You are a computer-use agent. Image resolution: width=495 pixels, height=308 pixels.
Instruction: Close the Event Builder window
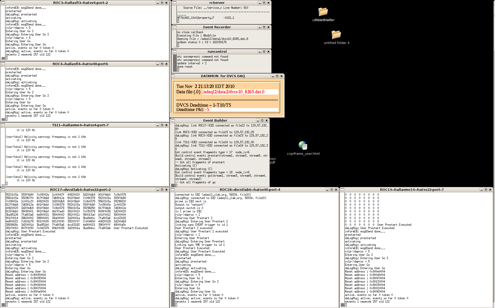pos(267,120)
